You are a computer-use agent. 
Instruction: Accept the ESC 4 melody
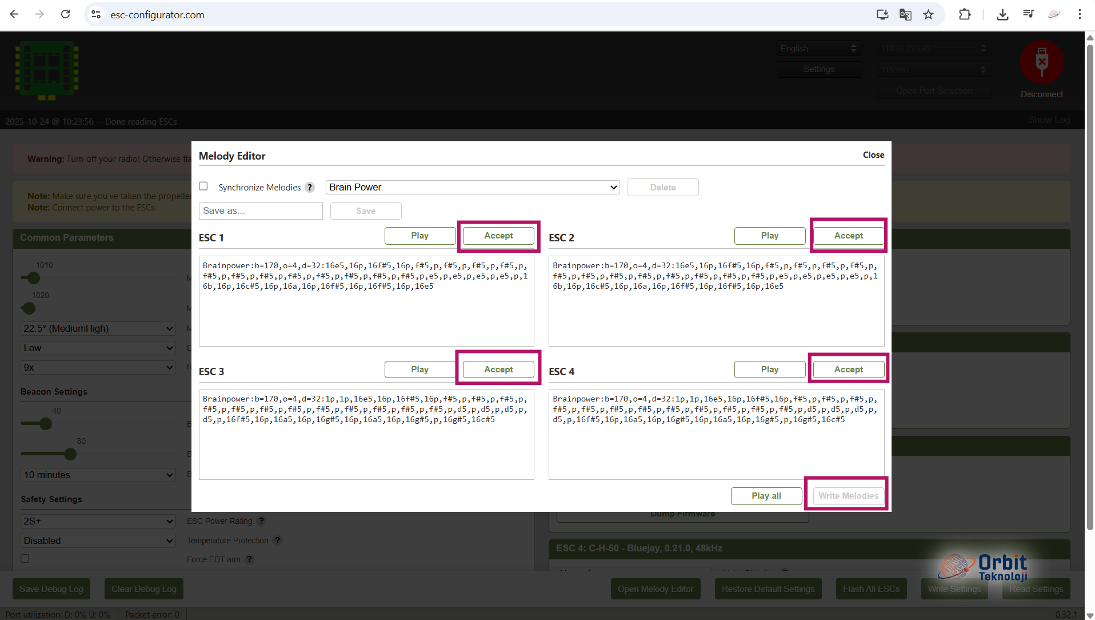(848, 369)
